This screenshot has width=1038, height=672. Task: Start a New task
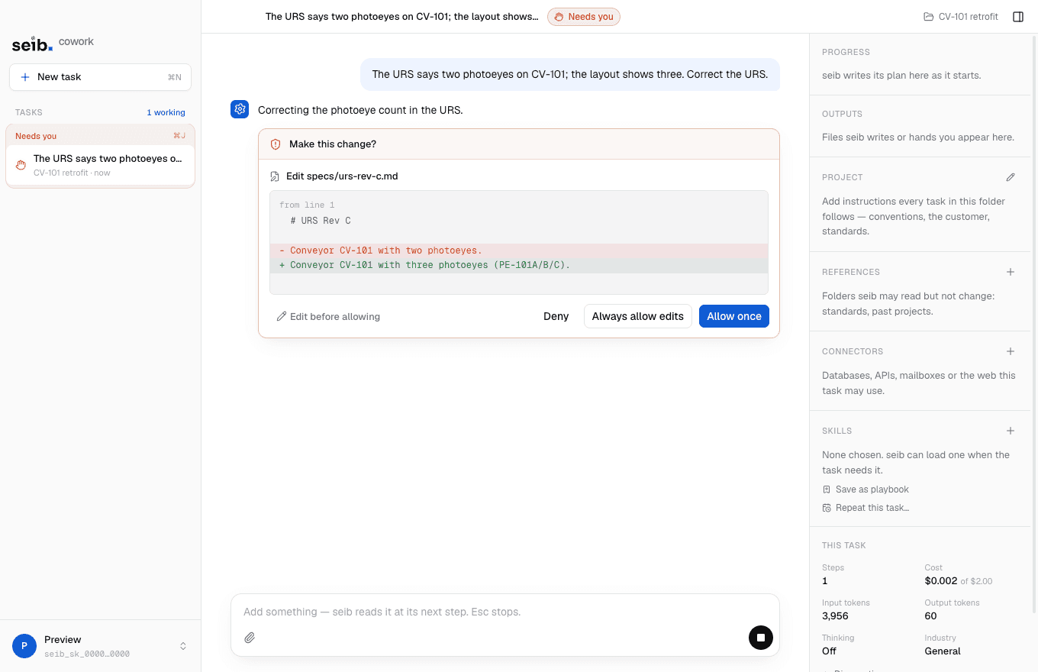[x=100, y=77]
